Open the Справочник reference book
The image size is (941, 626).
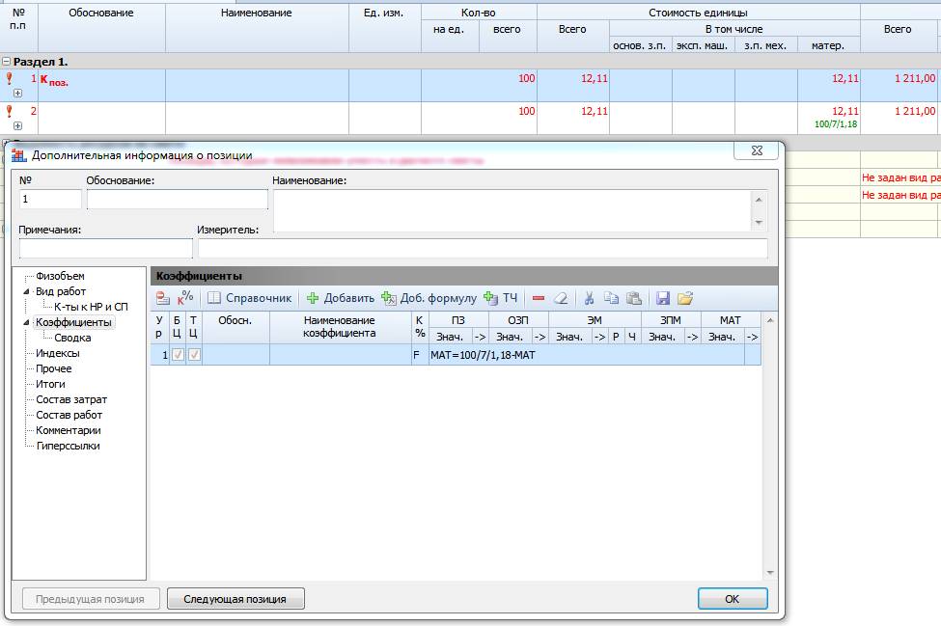[250, 298]
